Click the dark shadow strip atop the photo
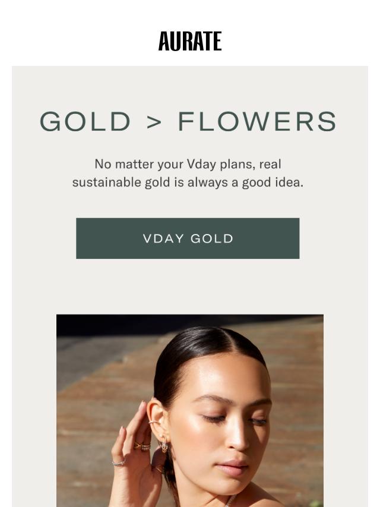 click(190, 324)
